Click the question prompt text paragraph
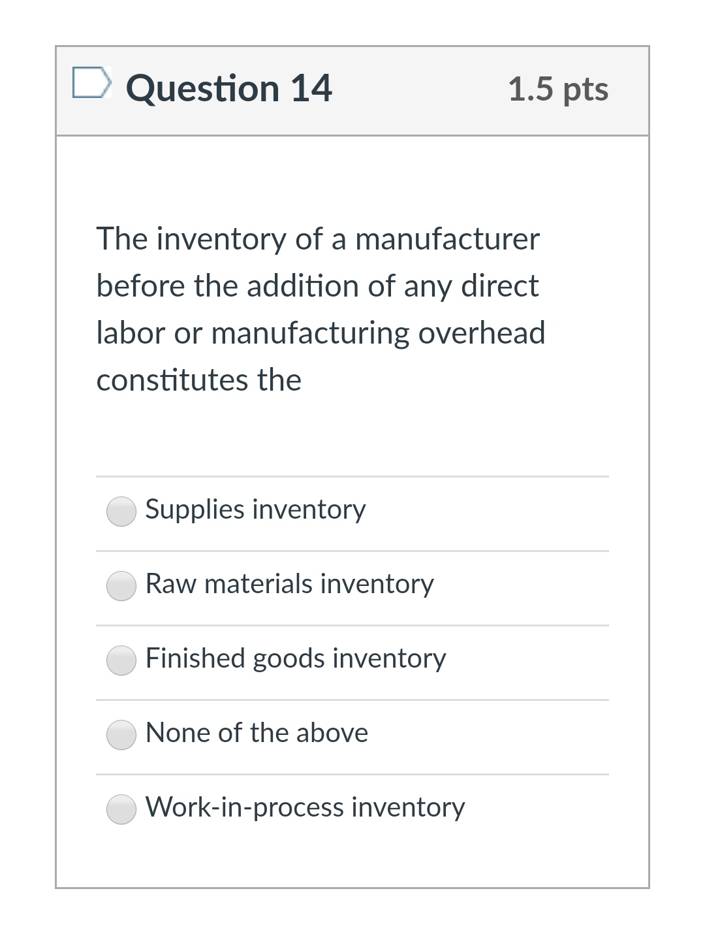The image size is (705, 925). coord(320,307)
